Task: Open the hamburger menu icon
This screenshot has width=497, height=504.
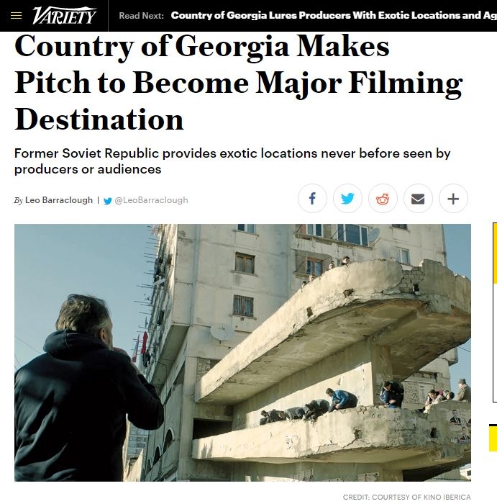Action: (x=16, y=15)
